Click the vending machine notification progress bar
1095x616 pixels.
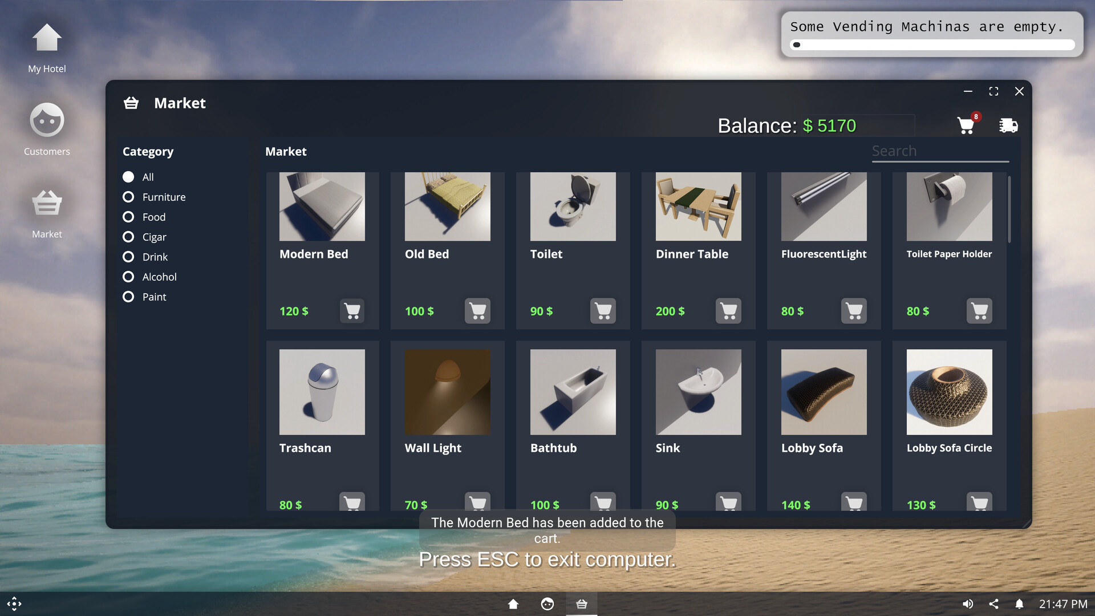(x=933, y=44)
